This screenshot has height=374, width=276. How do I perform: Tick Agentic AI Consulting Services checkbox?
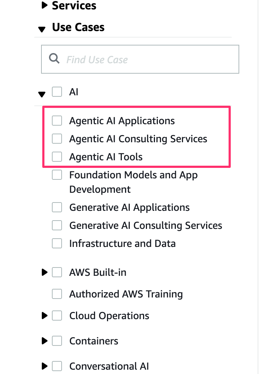click(57, 139)
